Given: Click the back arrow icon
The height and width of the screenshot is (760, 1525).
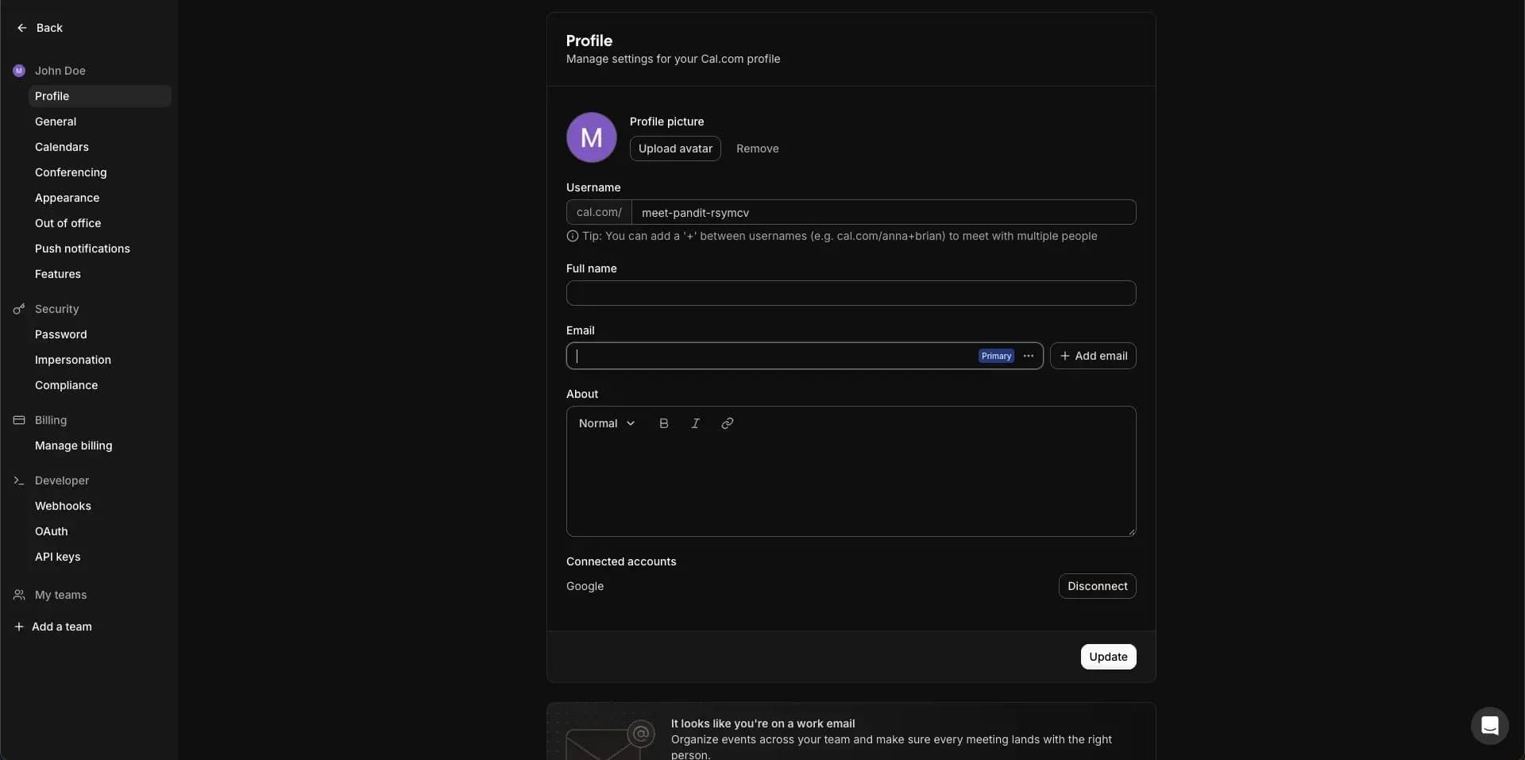Looking at the screenshot, I should click(22, 28).
